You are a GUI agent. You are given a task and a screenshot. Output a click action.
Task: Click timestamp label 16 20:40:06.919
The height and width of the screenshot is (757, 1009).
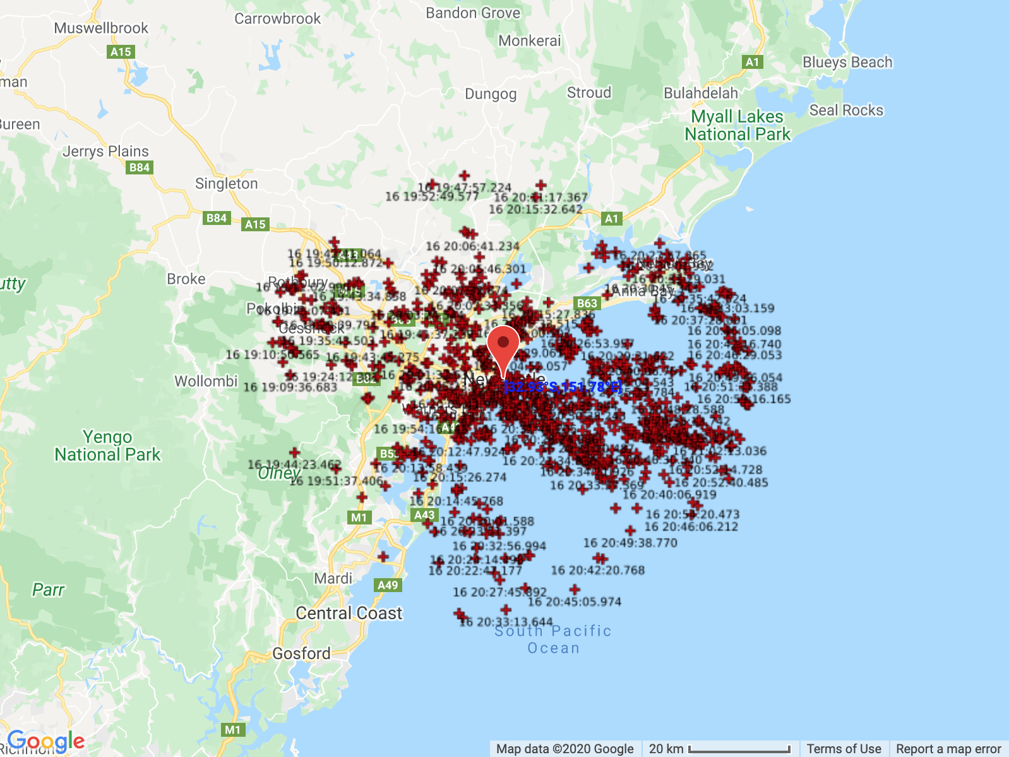669,494
